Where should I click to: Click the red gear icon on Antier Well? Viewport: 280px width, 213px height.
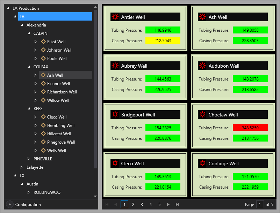point(115,17)
